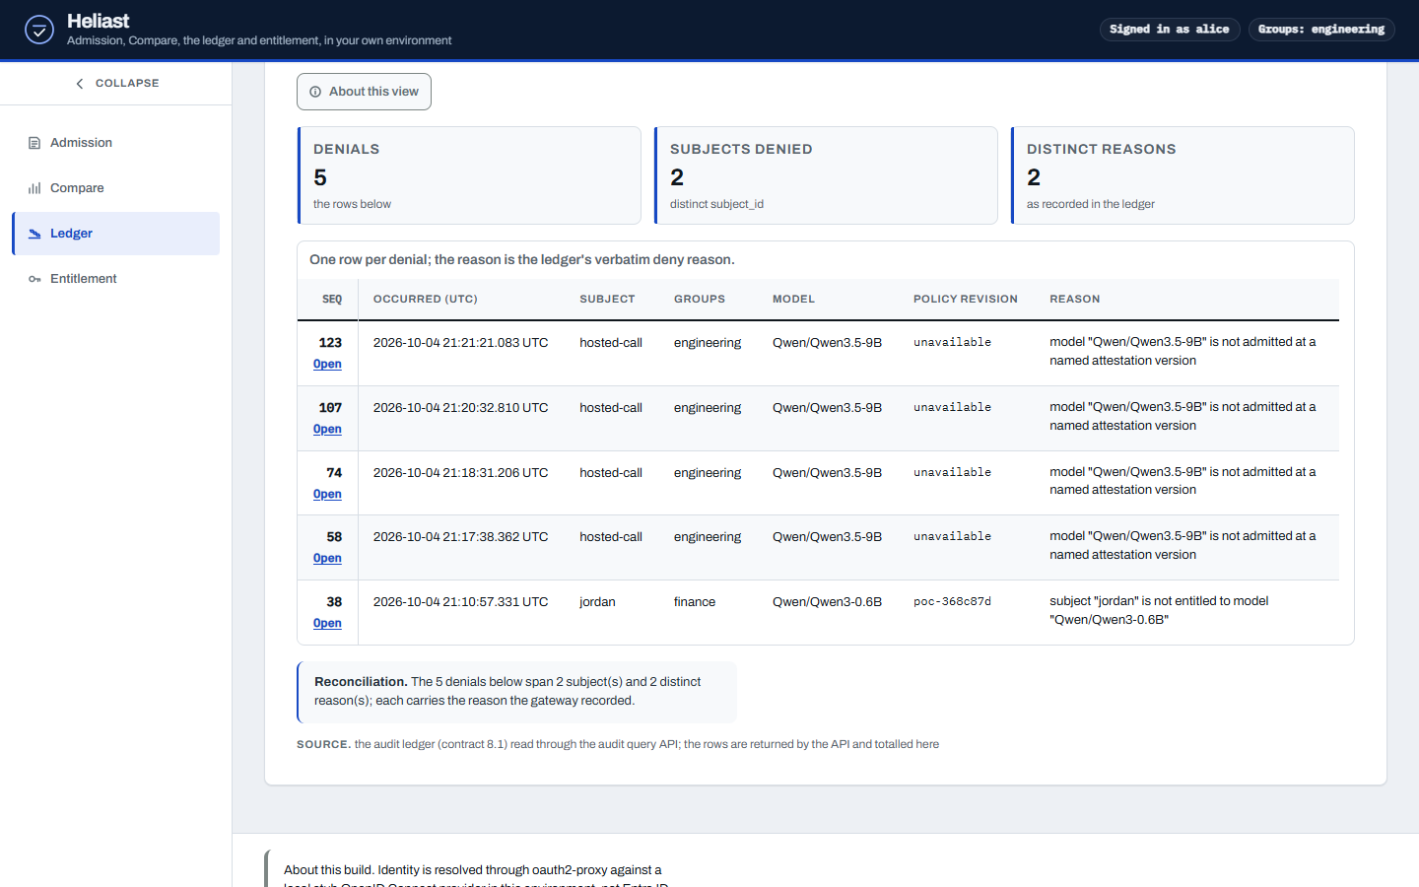
Task: Click timestamp 2026-10-04 21:21:21.083 UTC
Action: point(460,343)
